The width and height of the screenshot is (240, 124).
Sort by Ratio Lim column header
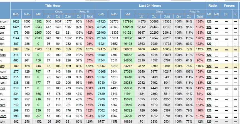216,14
